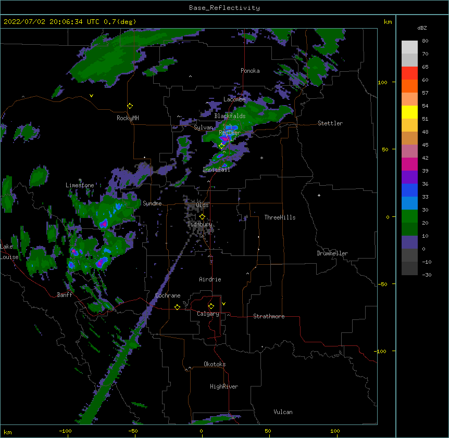Select the purple 36-39 dBZ legend swatch
The height and width of the screenshot is (438, 449).
409,177
